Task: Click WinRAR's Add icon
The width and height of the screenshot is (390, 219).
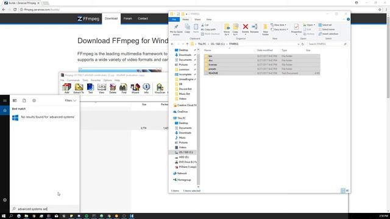Action: point(66,88)
